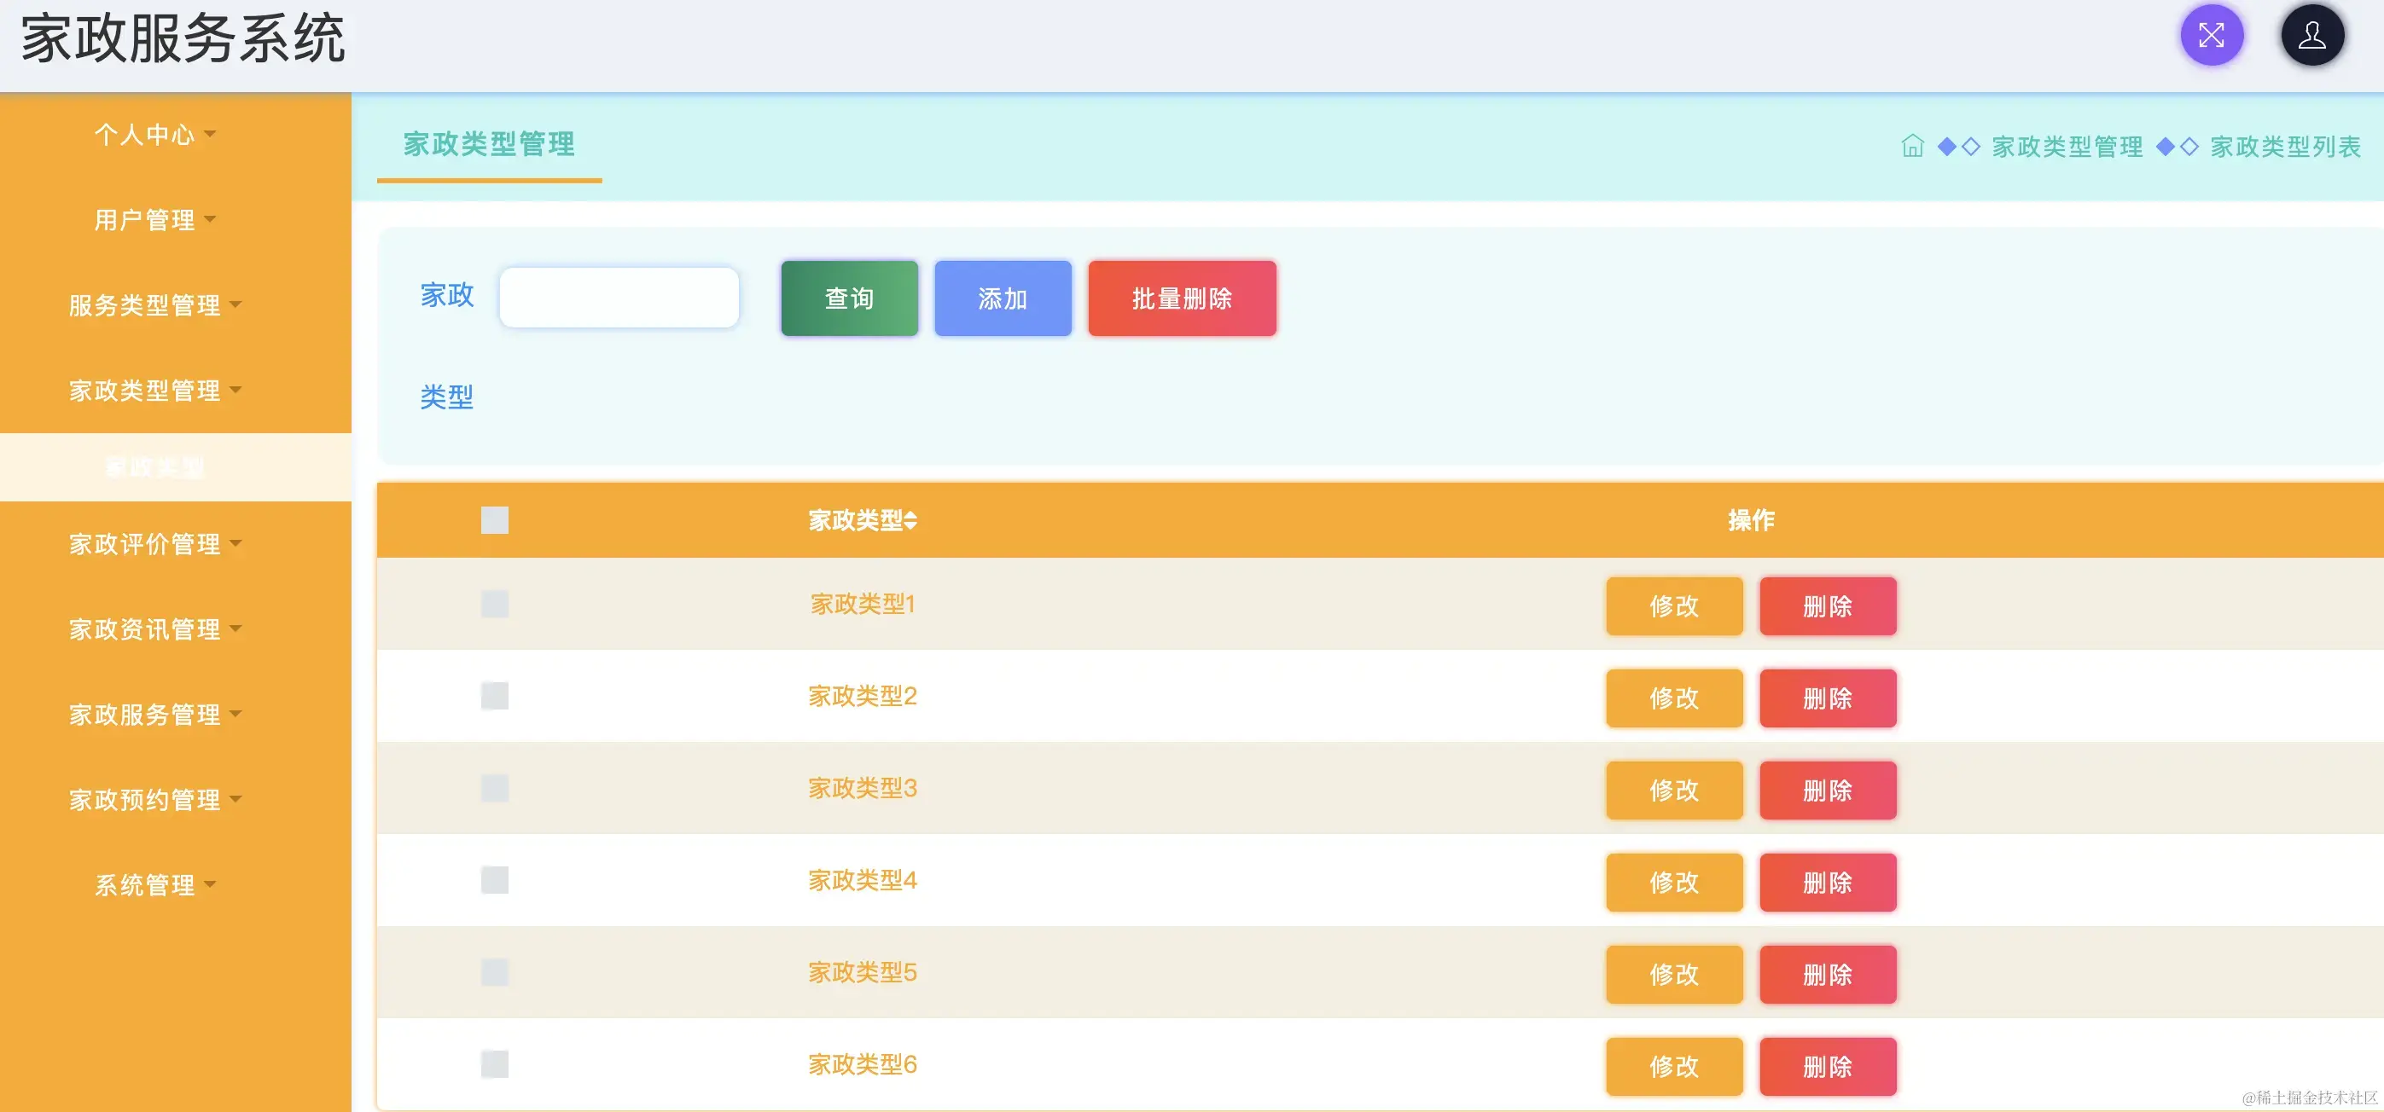Tick the select-all checkbox in table header
Viewport: 2384px width, 1112px height.
pyautogui.click(x=494, y=520)
